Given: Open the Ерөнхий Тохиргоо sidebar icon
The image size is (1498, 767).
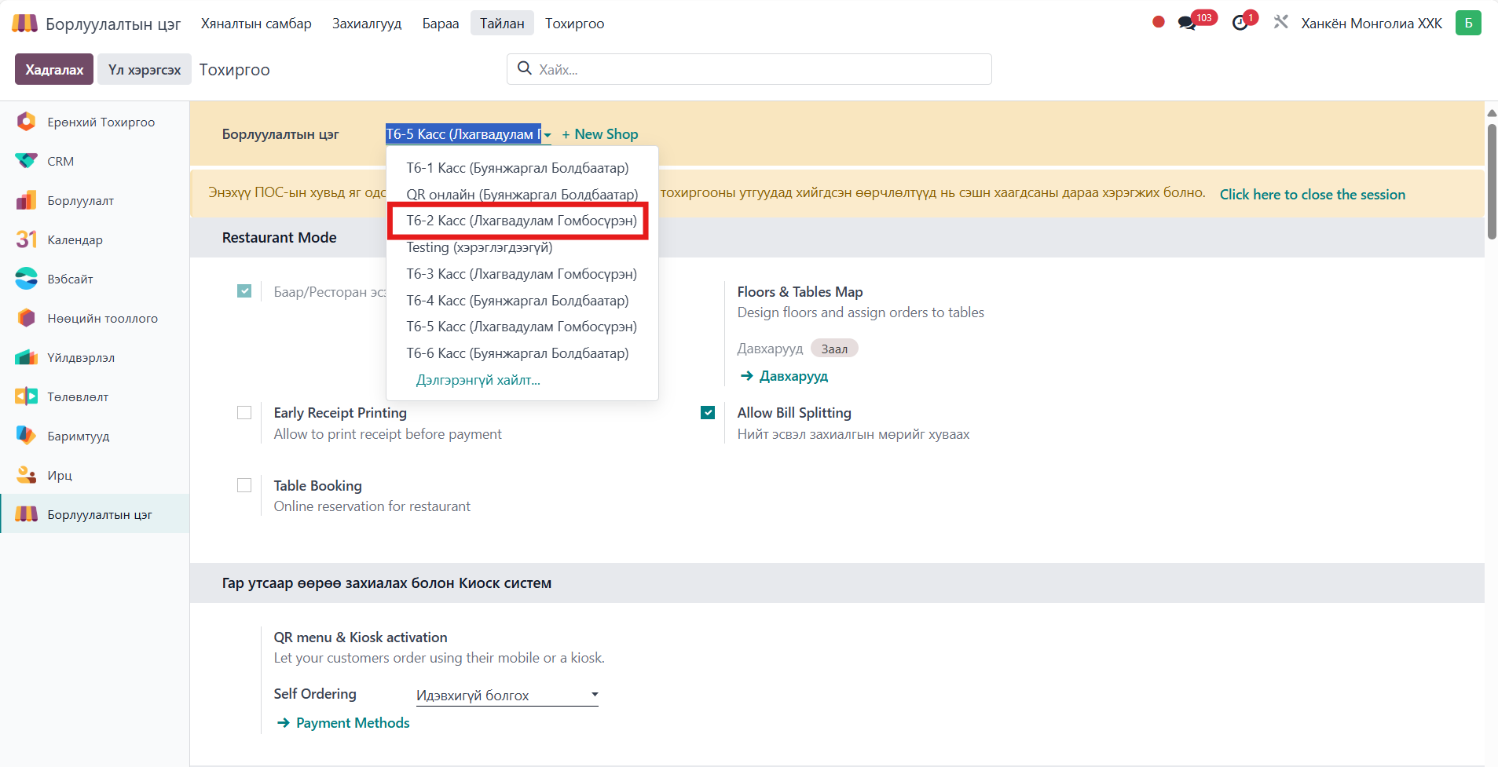Looking at the screenshot, I should 26,122.
